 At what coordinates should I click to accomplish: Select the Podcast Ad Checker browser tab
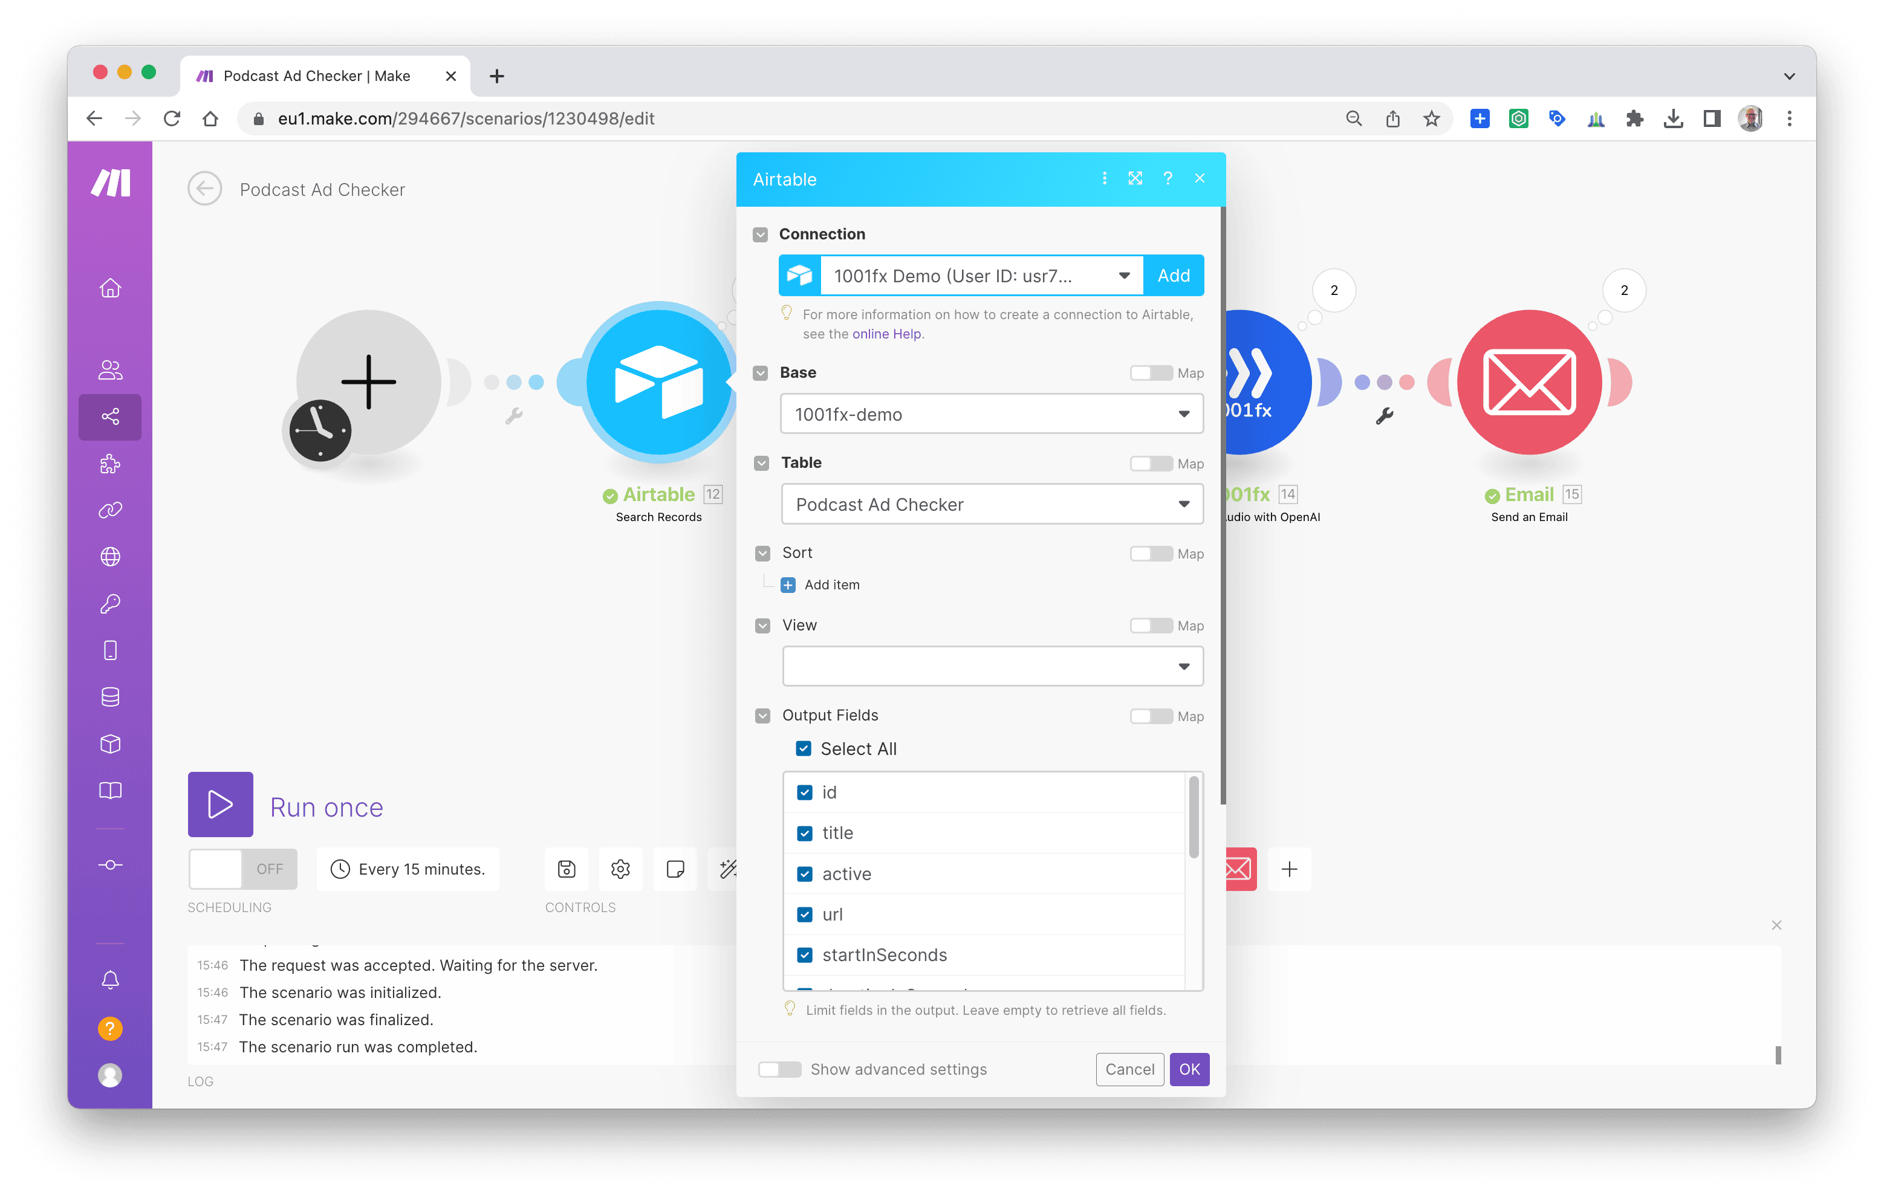click(x=317, y=76)
